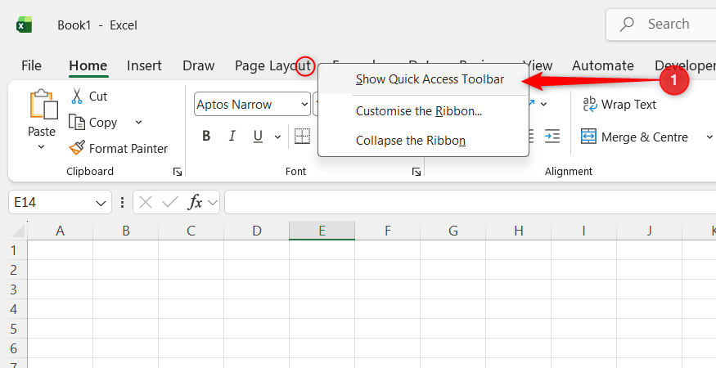This screenshot has width=716, height=368.
Task: Select column H header
Action: pyautogui.click(x=519, y=231)
